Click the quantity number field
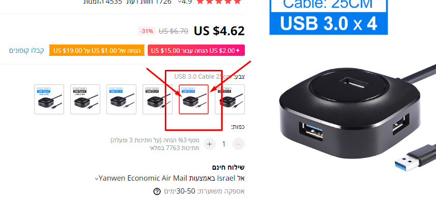This screenshot has width=436, height=208. point(224,144)
